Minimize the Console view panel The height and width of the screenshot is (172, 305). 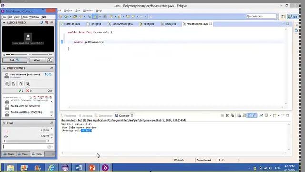(283, 115)
